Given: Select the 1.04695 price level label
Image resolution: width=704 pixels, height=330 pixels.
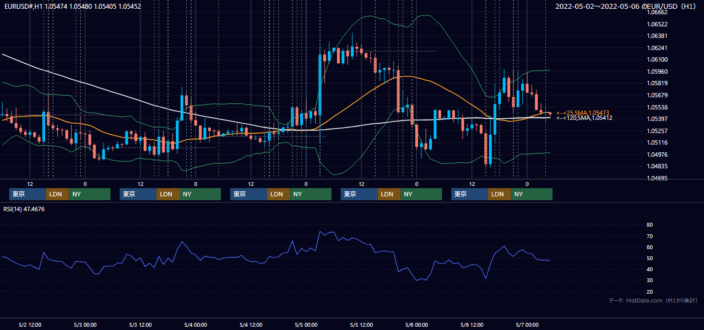Looking at the screenshot, I should pos(657,178).
